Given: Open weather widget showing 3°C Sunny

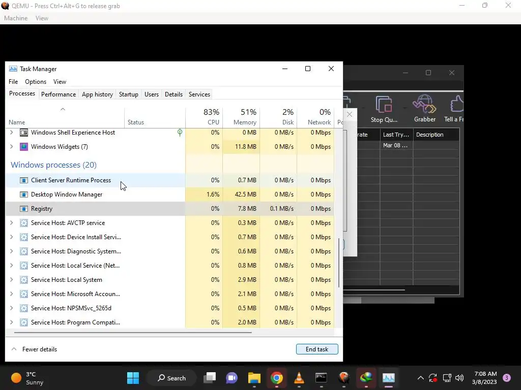Looking at the screenshot, I should click(x=27, y=378).
